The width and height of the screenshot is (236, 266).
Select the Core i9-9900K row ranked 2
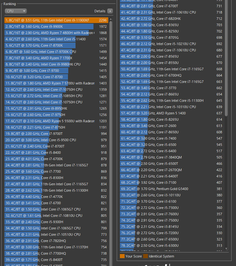(56, 26)
